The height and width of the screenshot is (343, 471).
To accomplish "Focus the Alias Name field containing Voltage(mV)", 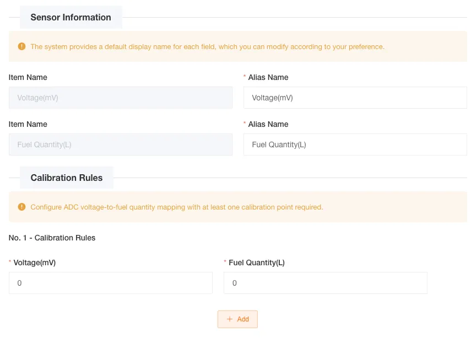I will [355, 98].
